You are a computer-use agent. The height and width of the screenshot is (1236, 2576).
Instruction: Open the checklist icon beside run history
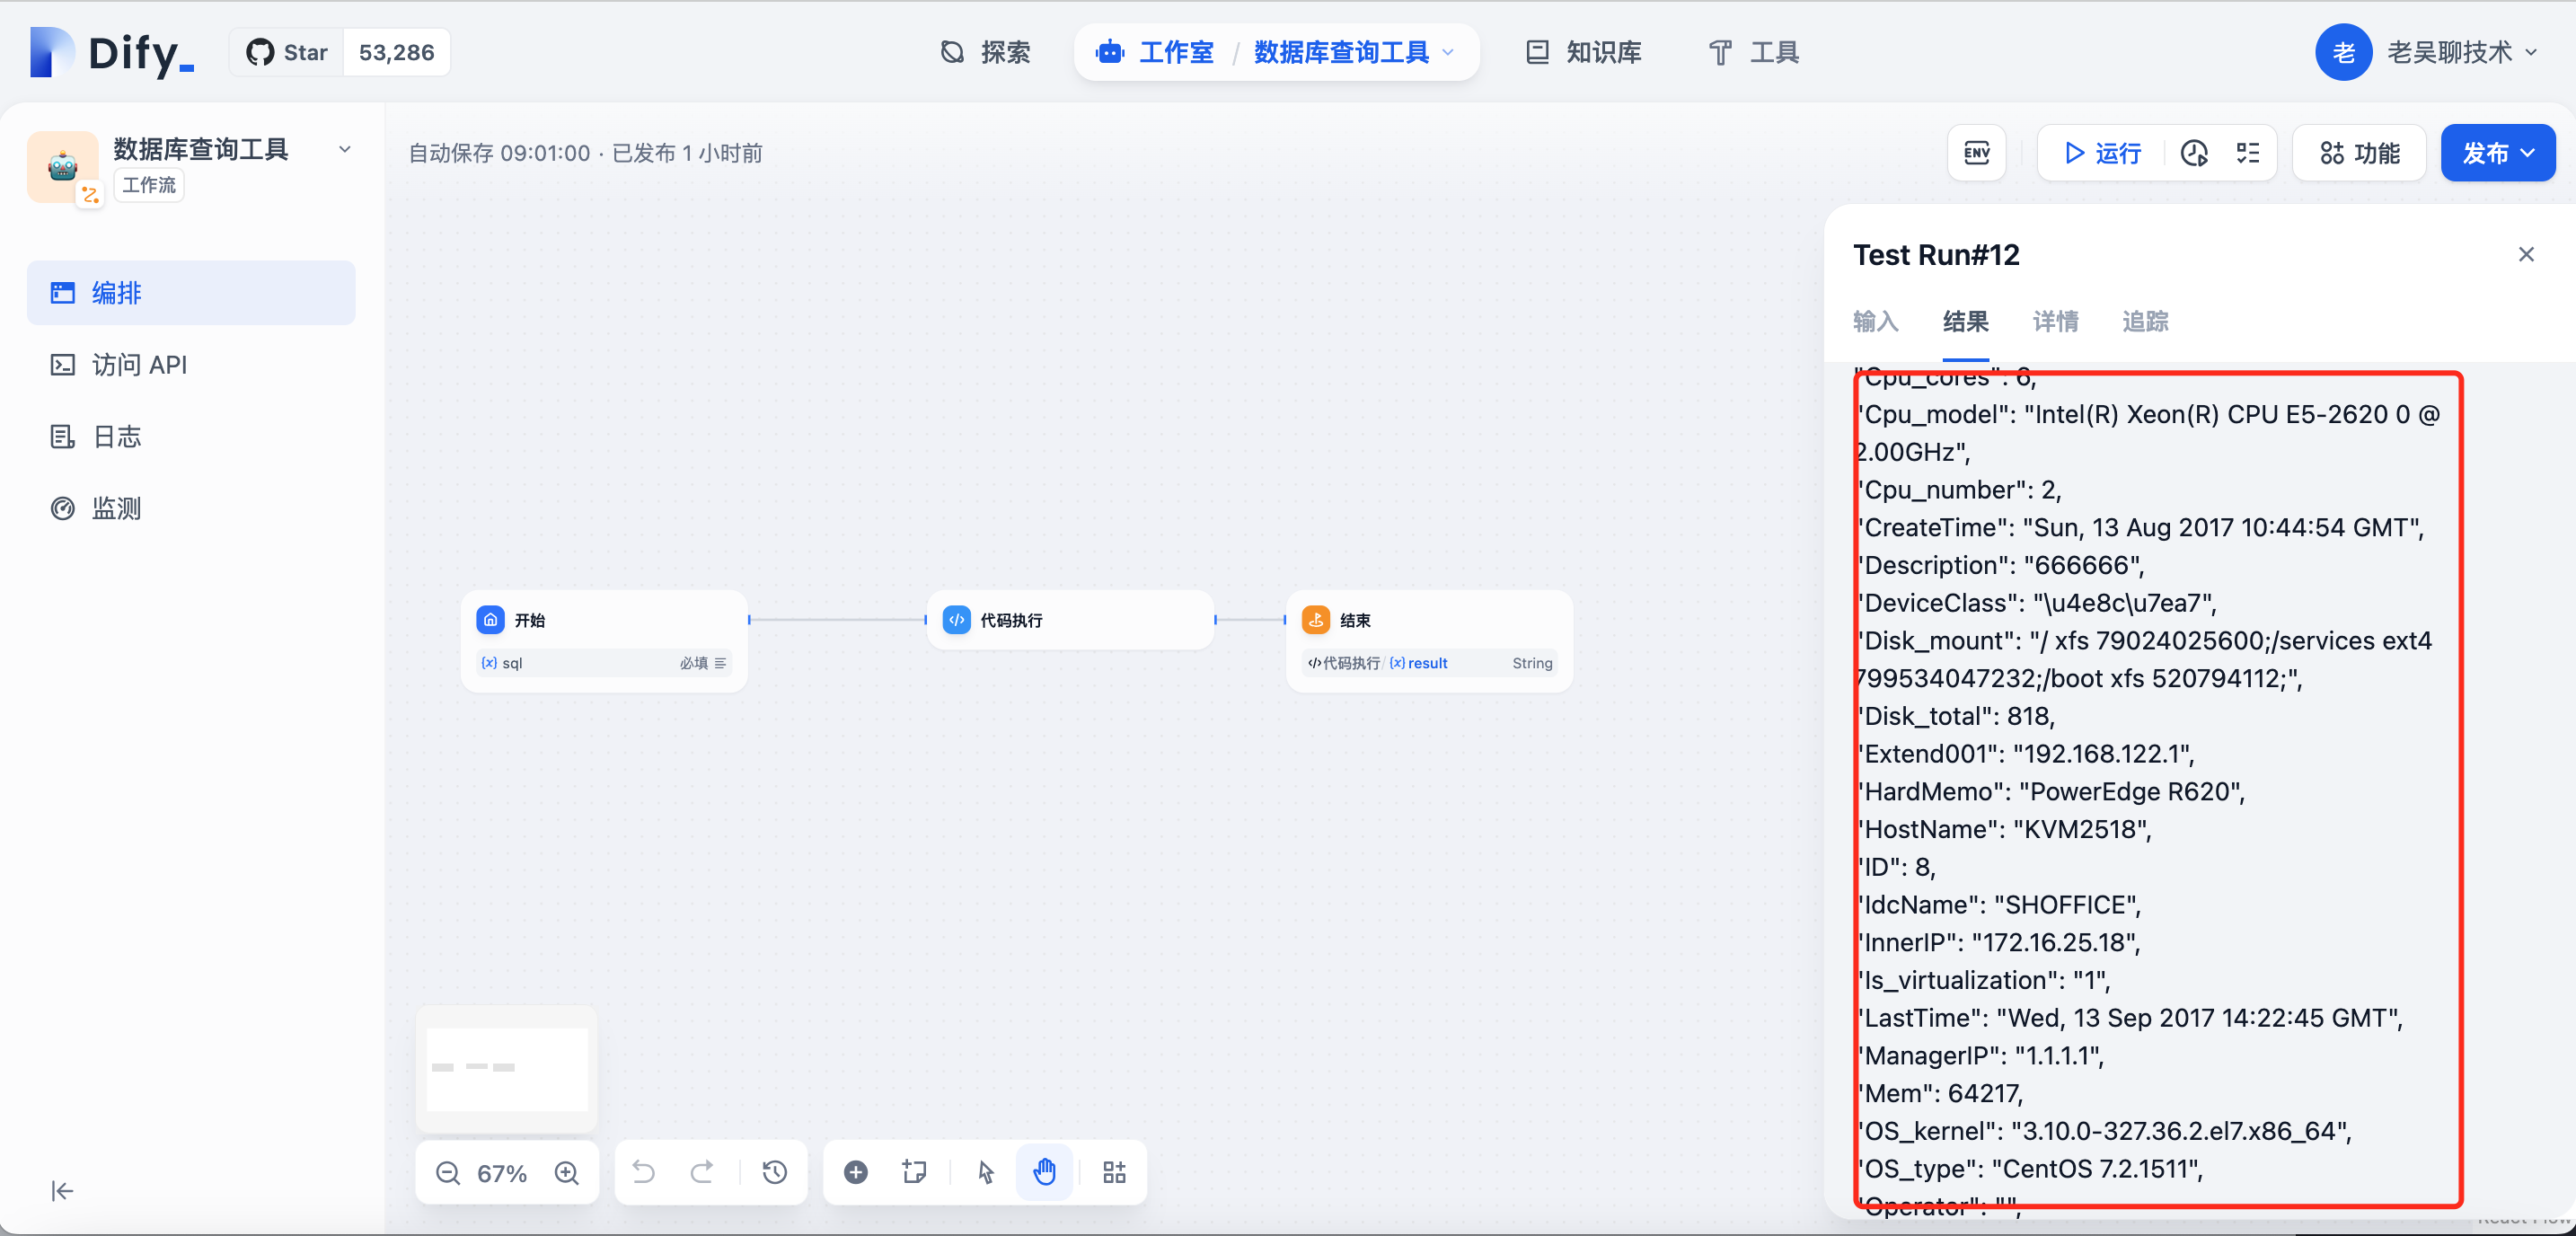tap(2247, 153)
